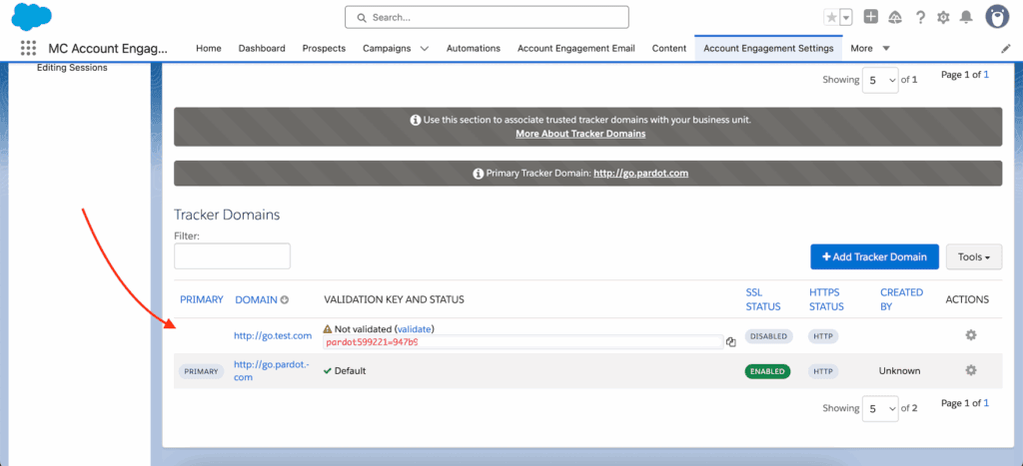Open the Notifications bell icon
The width and height of the screenshot is (1023, 466).
[x=966, y=18]
